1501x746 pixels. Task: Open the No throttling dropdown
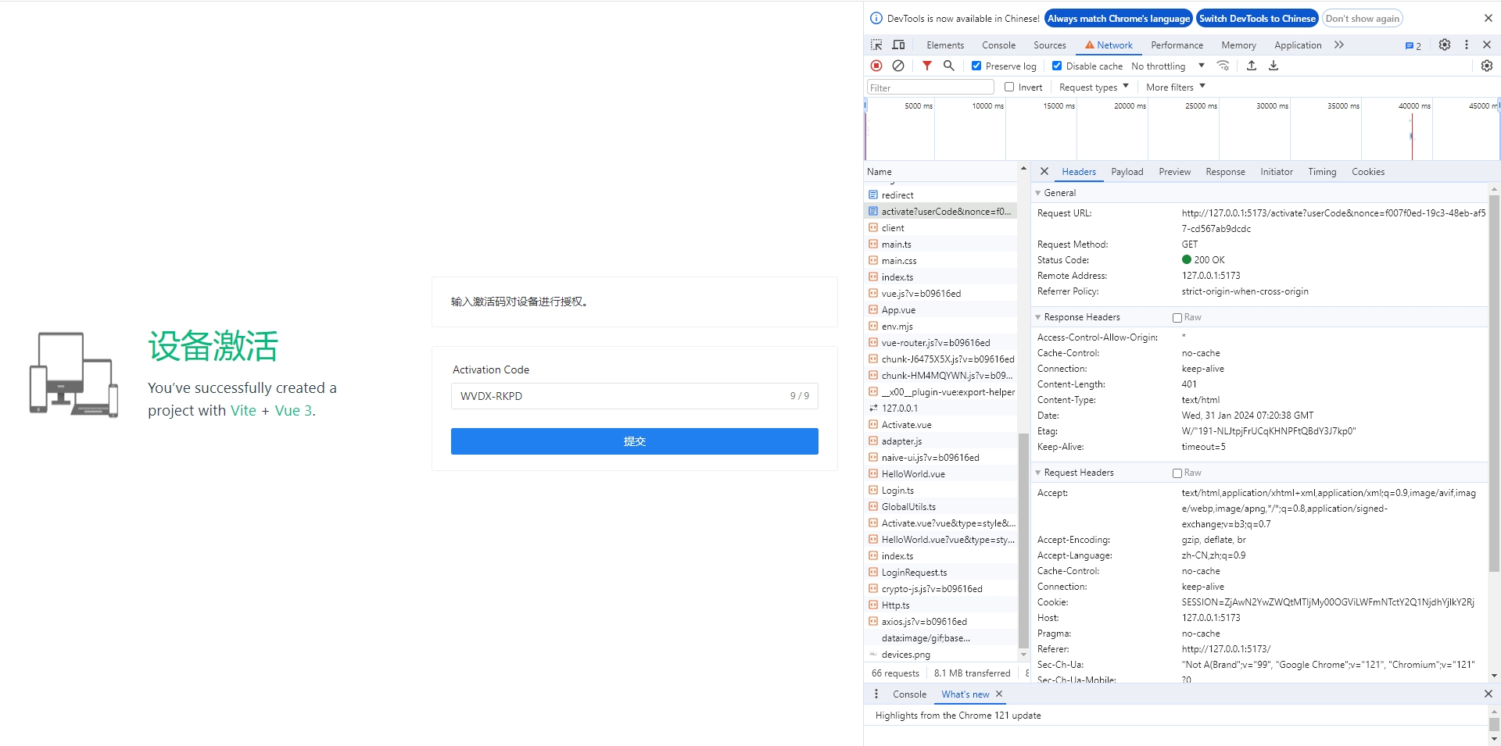[1167, 66]
